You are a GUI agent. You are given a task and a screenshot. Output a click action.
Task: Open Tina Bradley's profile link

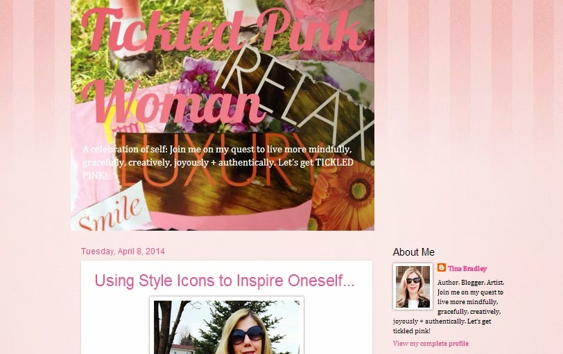467,269
